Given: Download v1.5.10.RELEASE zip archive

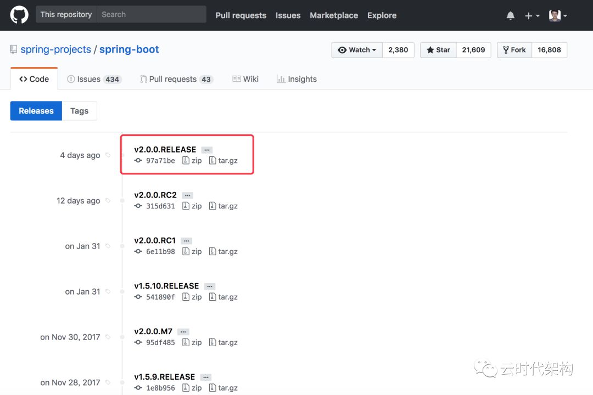Looking at the screenshot, I should tap(192, 297).
